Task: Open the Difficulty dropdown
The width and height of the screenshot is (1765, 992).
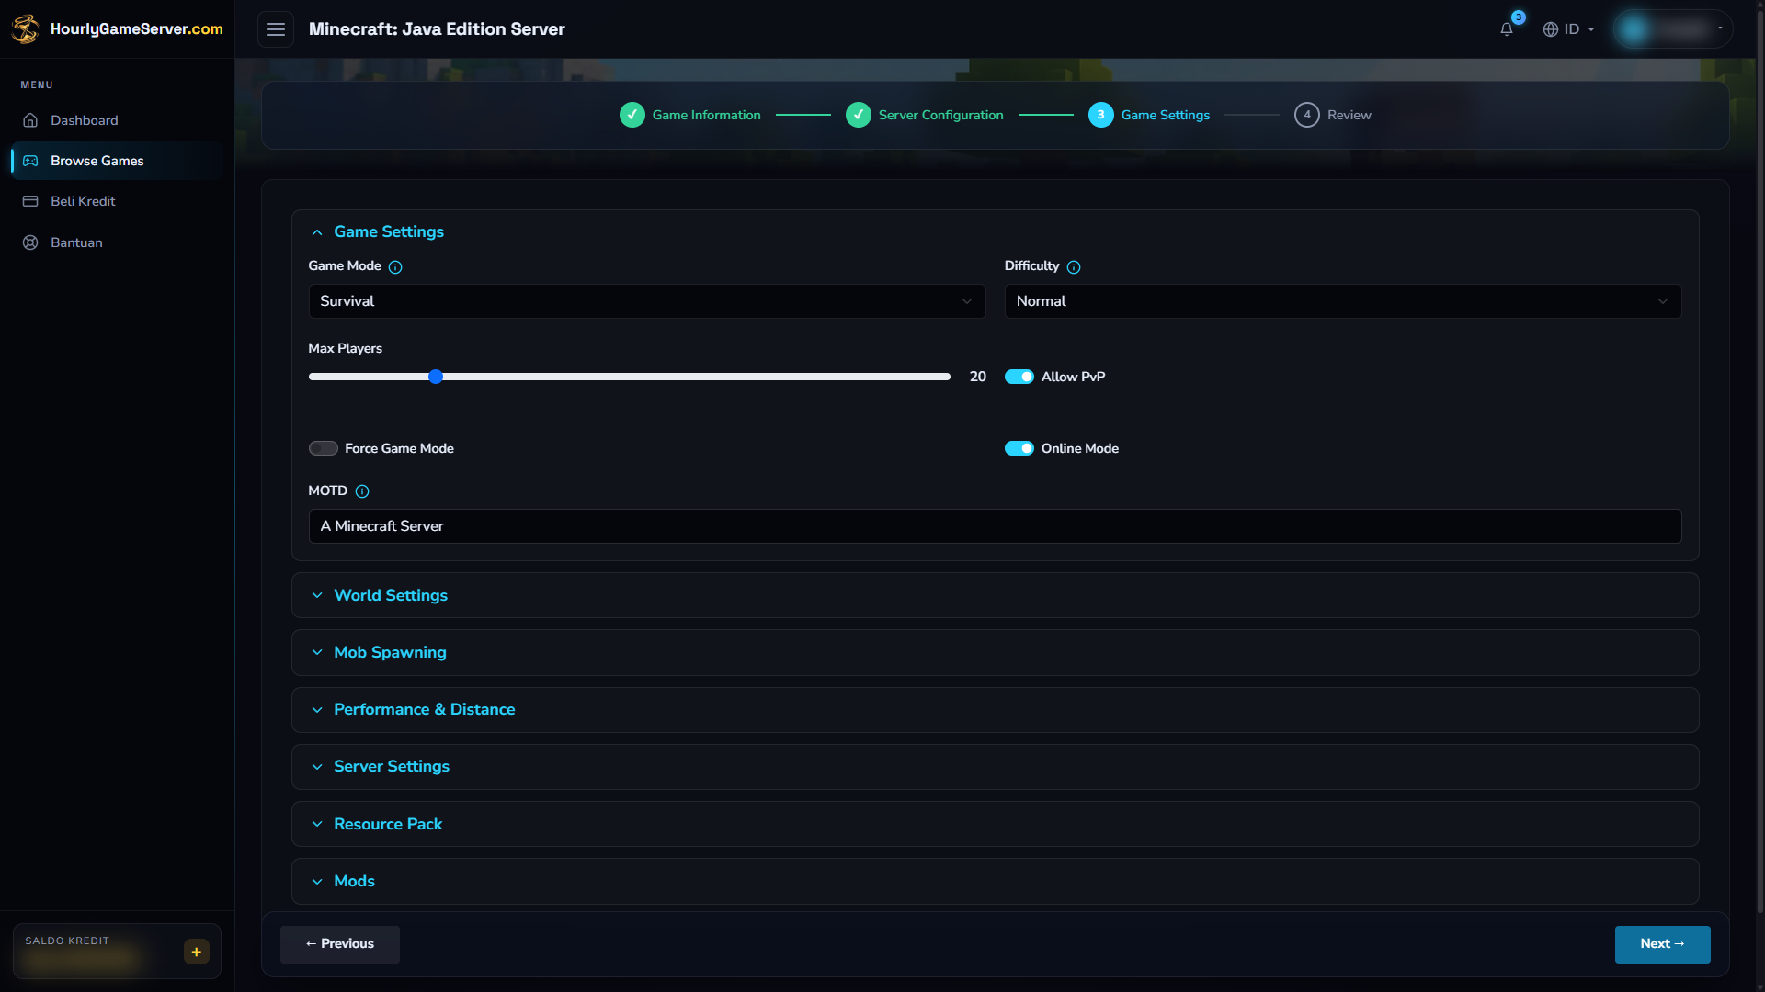Action: pyautogui.click(x=1343, y=301)
